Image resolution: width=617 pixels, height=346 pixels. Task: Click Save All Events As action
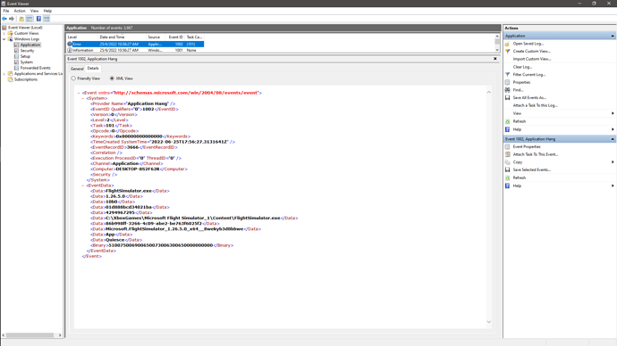click(529, 98)
